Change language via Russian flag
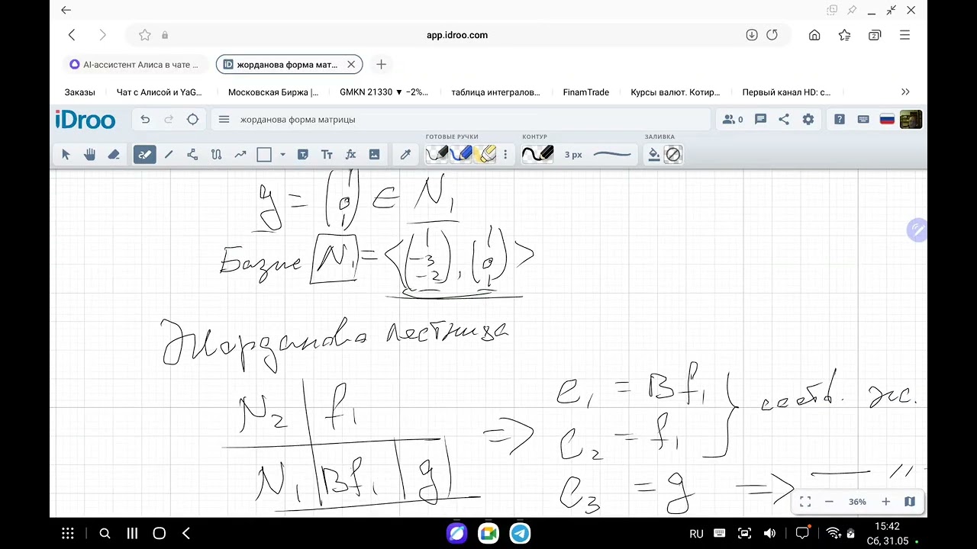The height and width of the screenshot is (549, 977). [887, 120]
